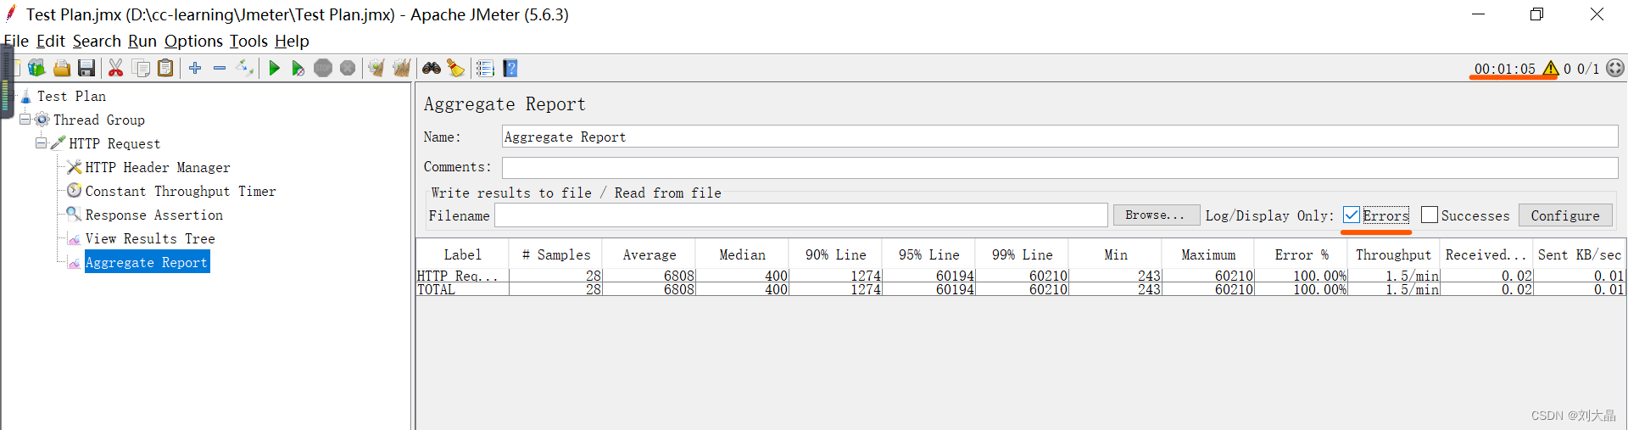This screenshot has width=1628, height=430.
Task: Select View Results Tree listener
Action: pos(150,238)
